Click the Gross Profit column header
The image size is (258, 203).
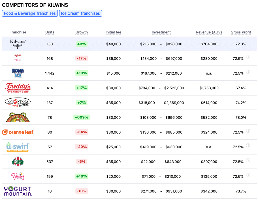(241, 32)
